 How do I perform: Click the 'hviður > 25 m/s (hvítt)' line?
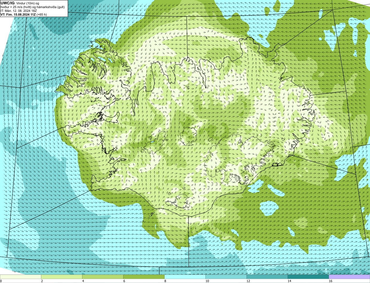[x=33, y=7]
